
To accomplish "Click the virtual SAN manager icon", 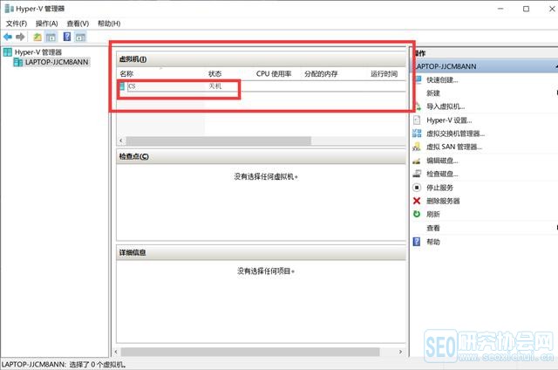I will tap(417, 147).
